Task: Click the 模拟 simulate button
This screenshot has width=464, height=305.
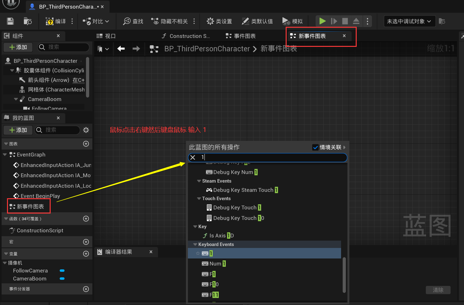Action: click(292, 21)
